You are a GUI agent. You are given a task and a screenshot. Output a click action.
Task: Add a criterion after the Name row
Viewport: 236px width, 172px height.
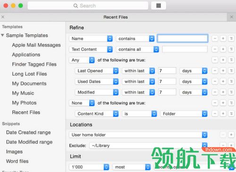tap(223, 39)
